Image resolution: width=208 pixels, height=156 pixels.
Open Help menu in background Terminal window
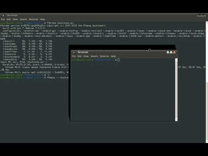pos(42,19)
